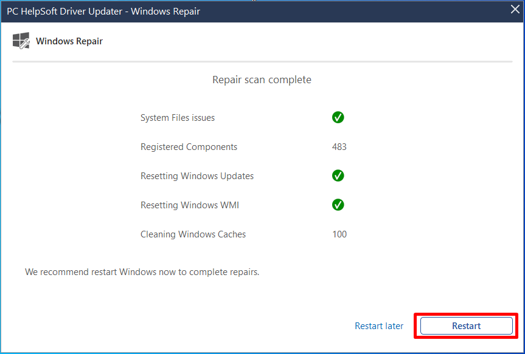
Task: Click the Cleaning Windows Caches label
Action: coord(193,234)
